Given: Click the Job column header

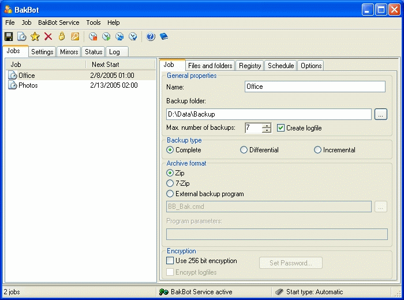Looking at the screenshot, I should click(46, 65).
